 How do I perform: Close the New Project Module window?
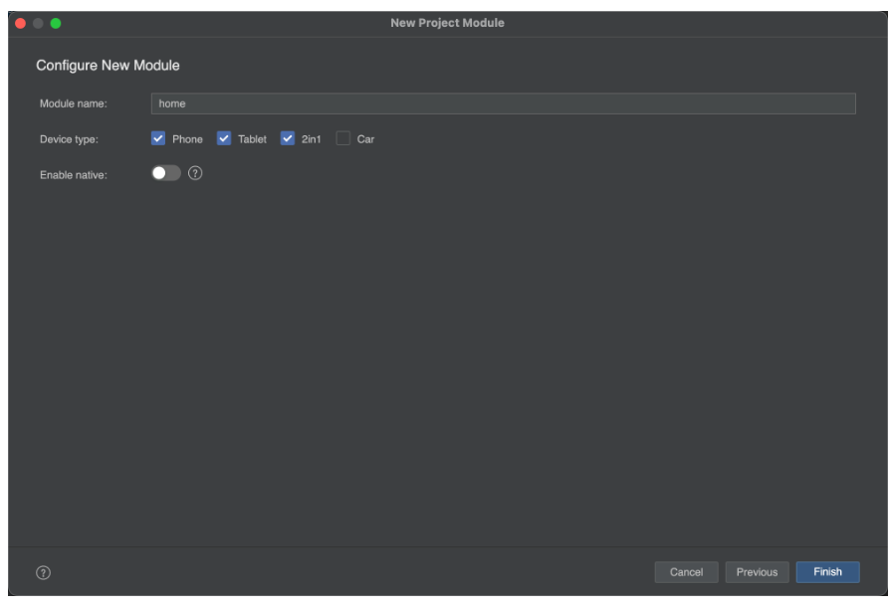point(20,23)
